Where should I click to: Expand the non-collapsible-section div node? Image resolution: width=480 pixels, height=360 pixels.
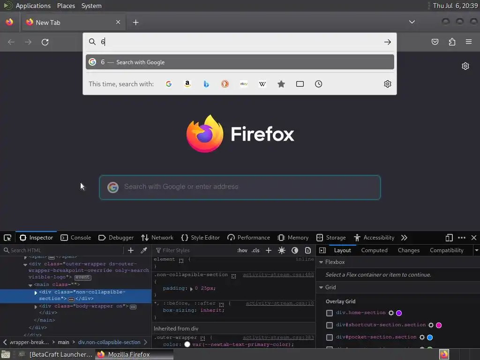click(36, 292)
